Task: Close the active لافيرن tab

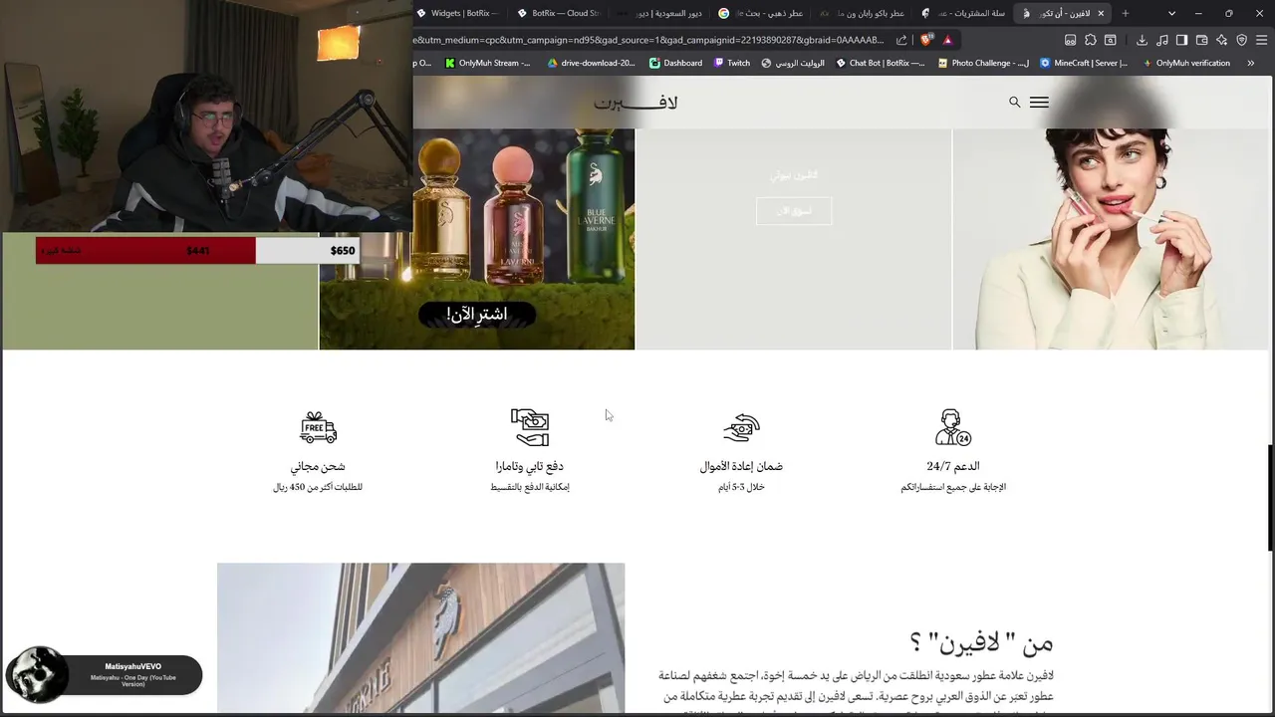Action: [x=1101, y=13]
